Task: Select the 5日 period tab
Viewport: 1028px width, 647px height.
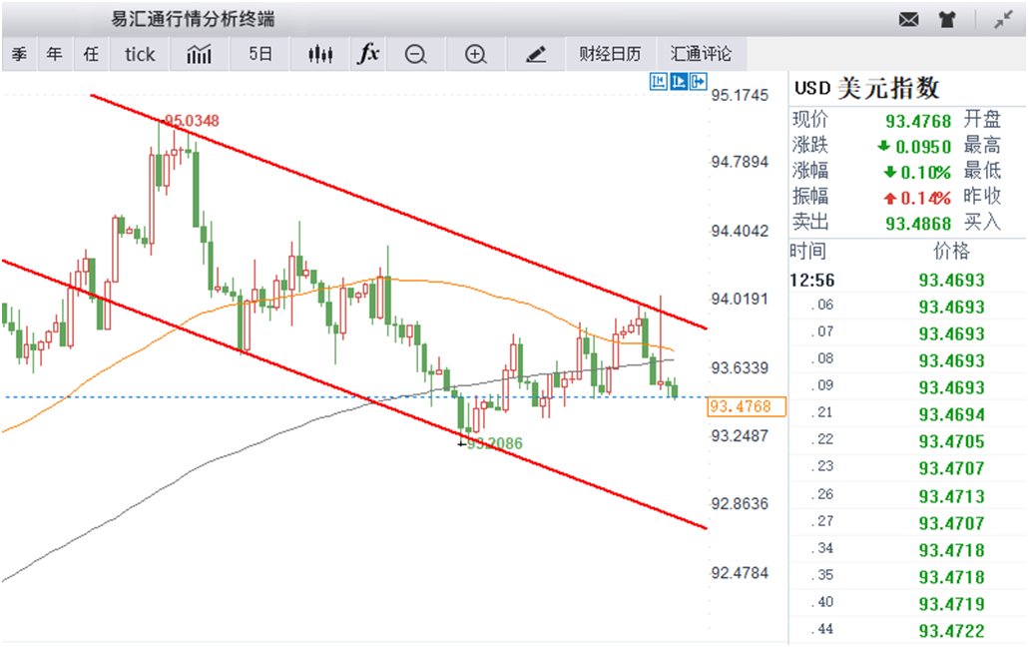Action: click(259, 55)
